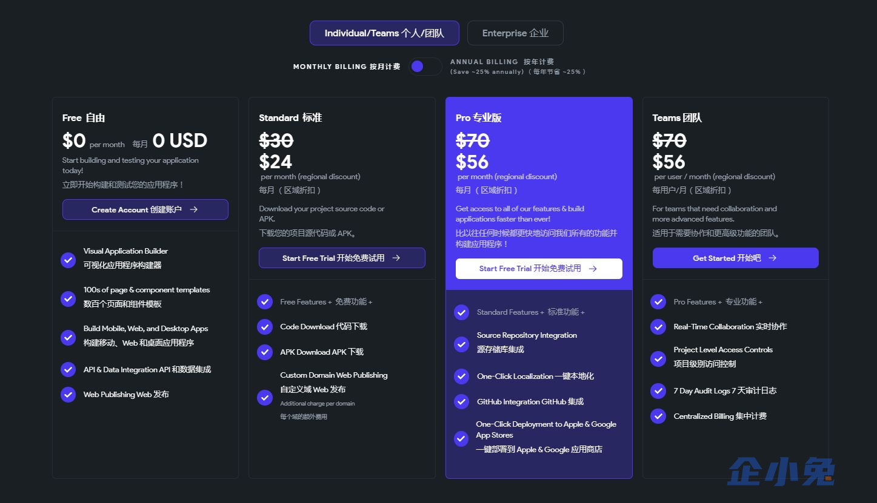Click checkmark icon next to GitHub Integration
877x503 pixels.
(x=462, y=402)
